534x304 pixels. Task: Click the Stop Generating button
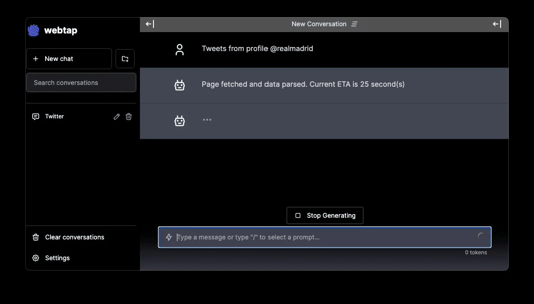[x=325, y=215]
